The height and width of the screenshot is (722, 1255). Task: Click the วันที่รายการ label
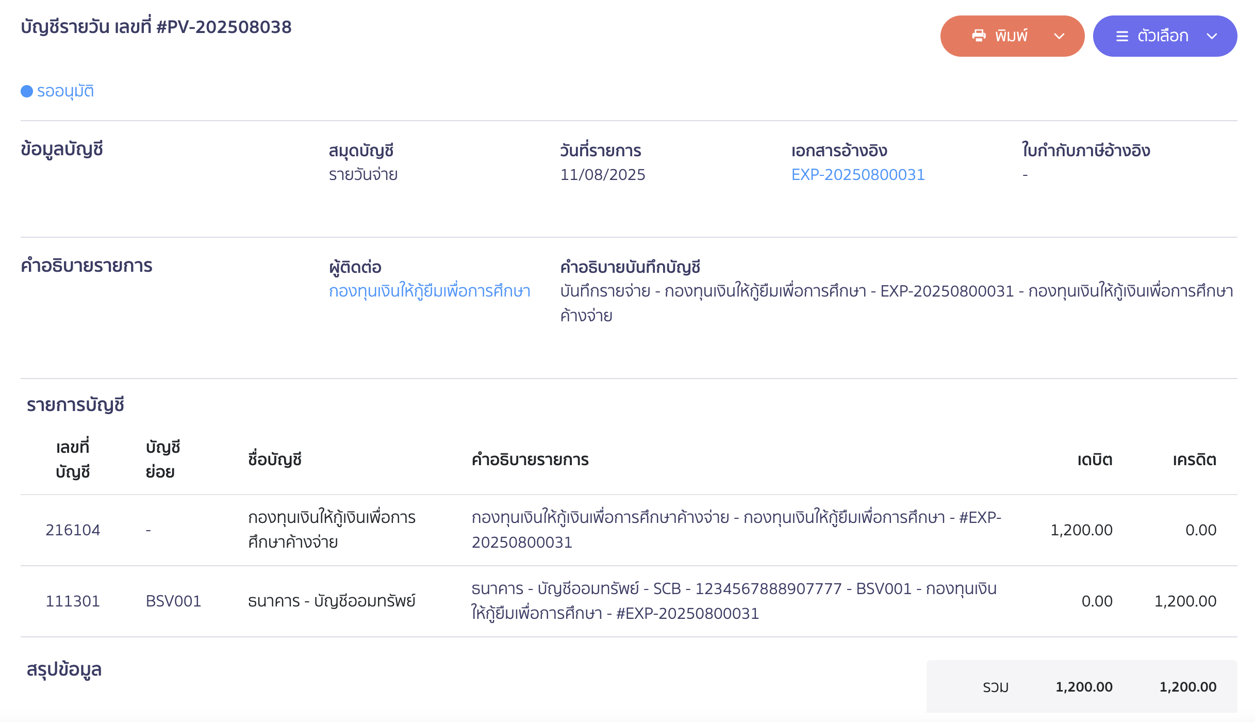coord(601,151)
